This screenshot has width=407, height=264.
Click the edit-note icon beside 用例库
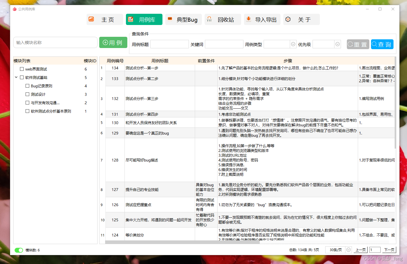(131, 19)
